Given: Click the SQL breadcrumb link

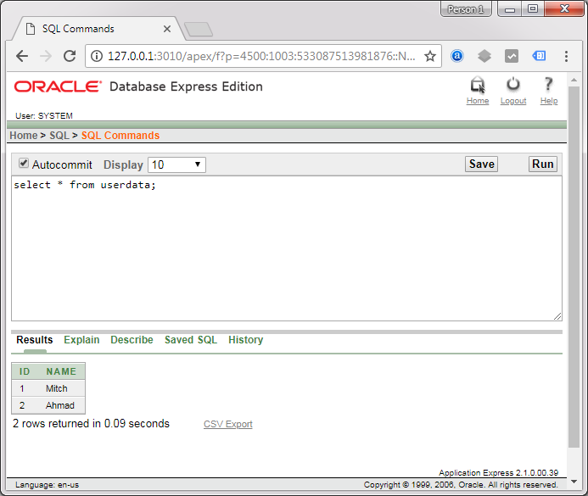Looking at the screenshot, I should point(59,136).
